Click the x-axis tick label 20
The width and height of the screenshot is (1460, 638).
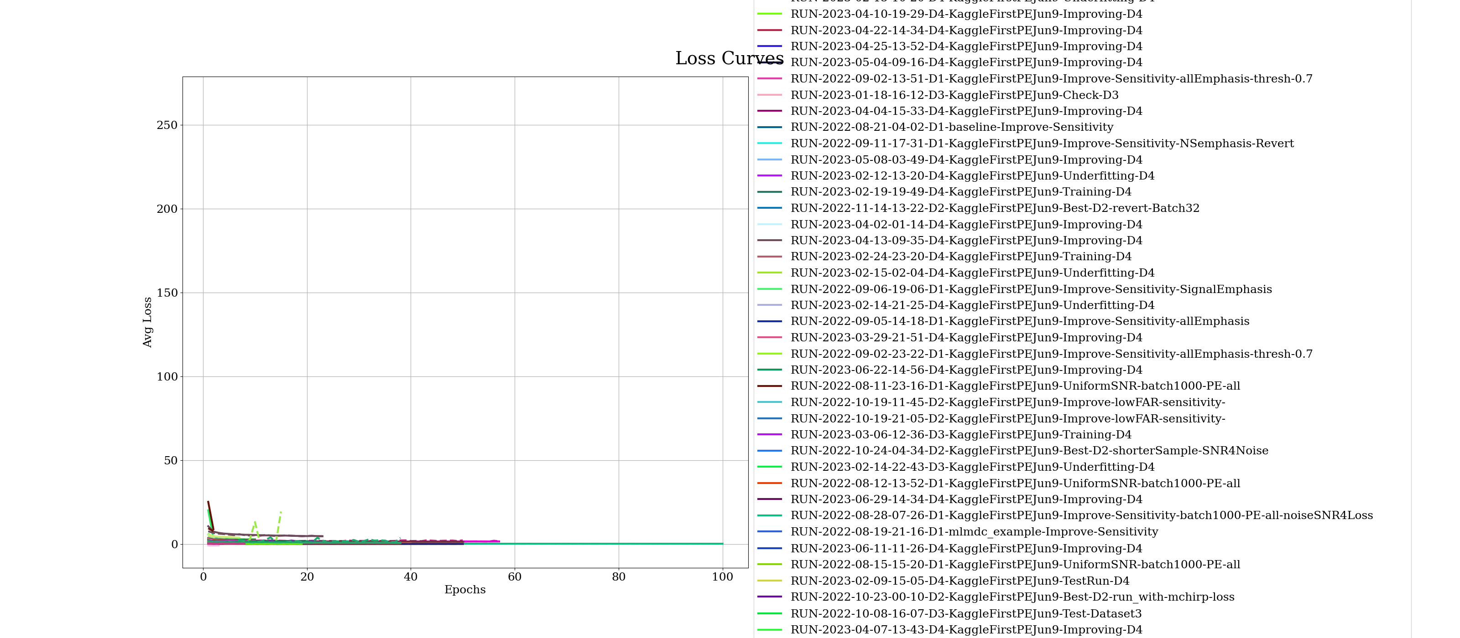click(307, 577)
